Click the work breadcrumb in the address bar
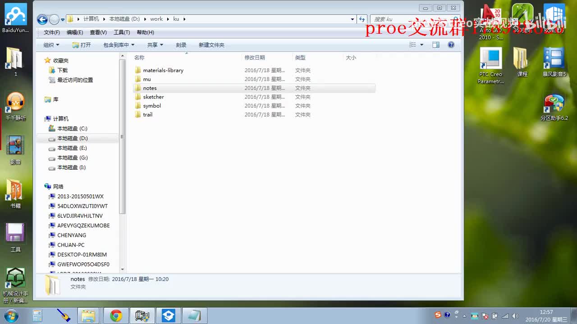The image size is (577, 324). tap(156, 19)
